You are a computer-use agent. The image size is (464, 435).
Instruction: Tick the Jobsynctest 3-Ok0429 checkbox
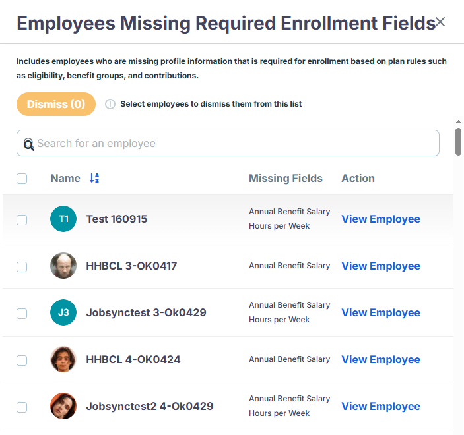(x=22, y=314)
